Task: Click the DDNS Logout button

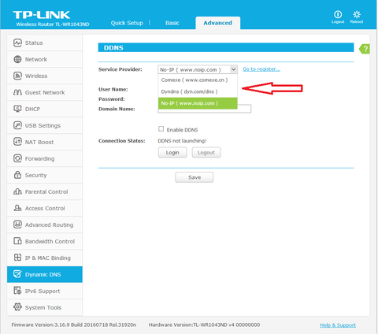Action: click(206, 153)
